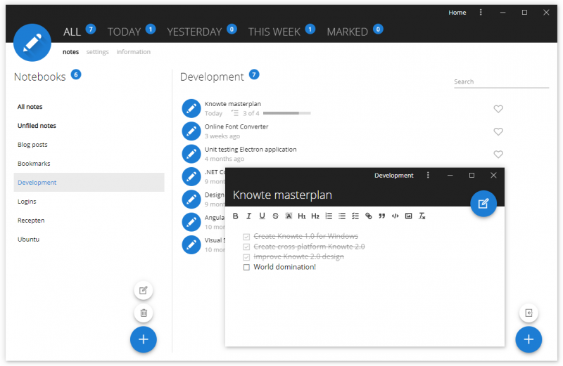Insert a code block

pyautogui.click(x=395, y=216)
